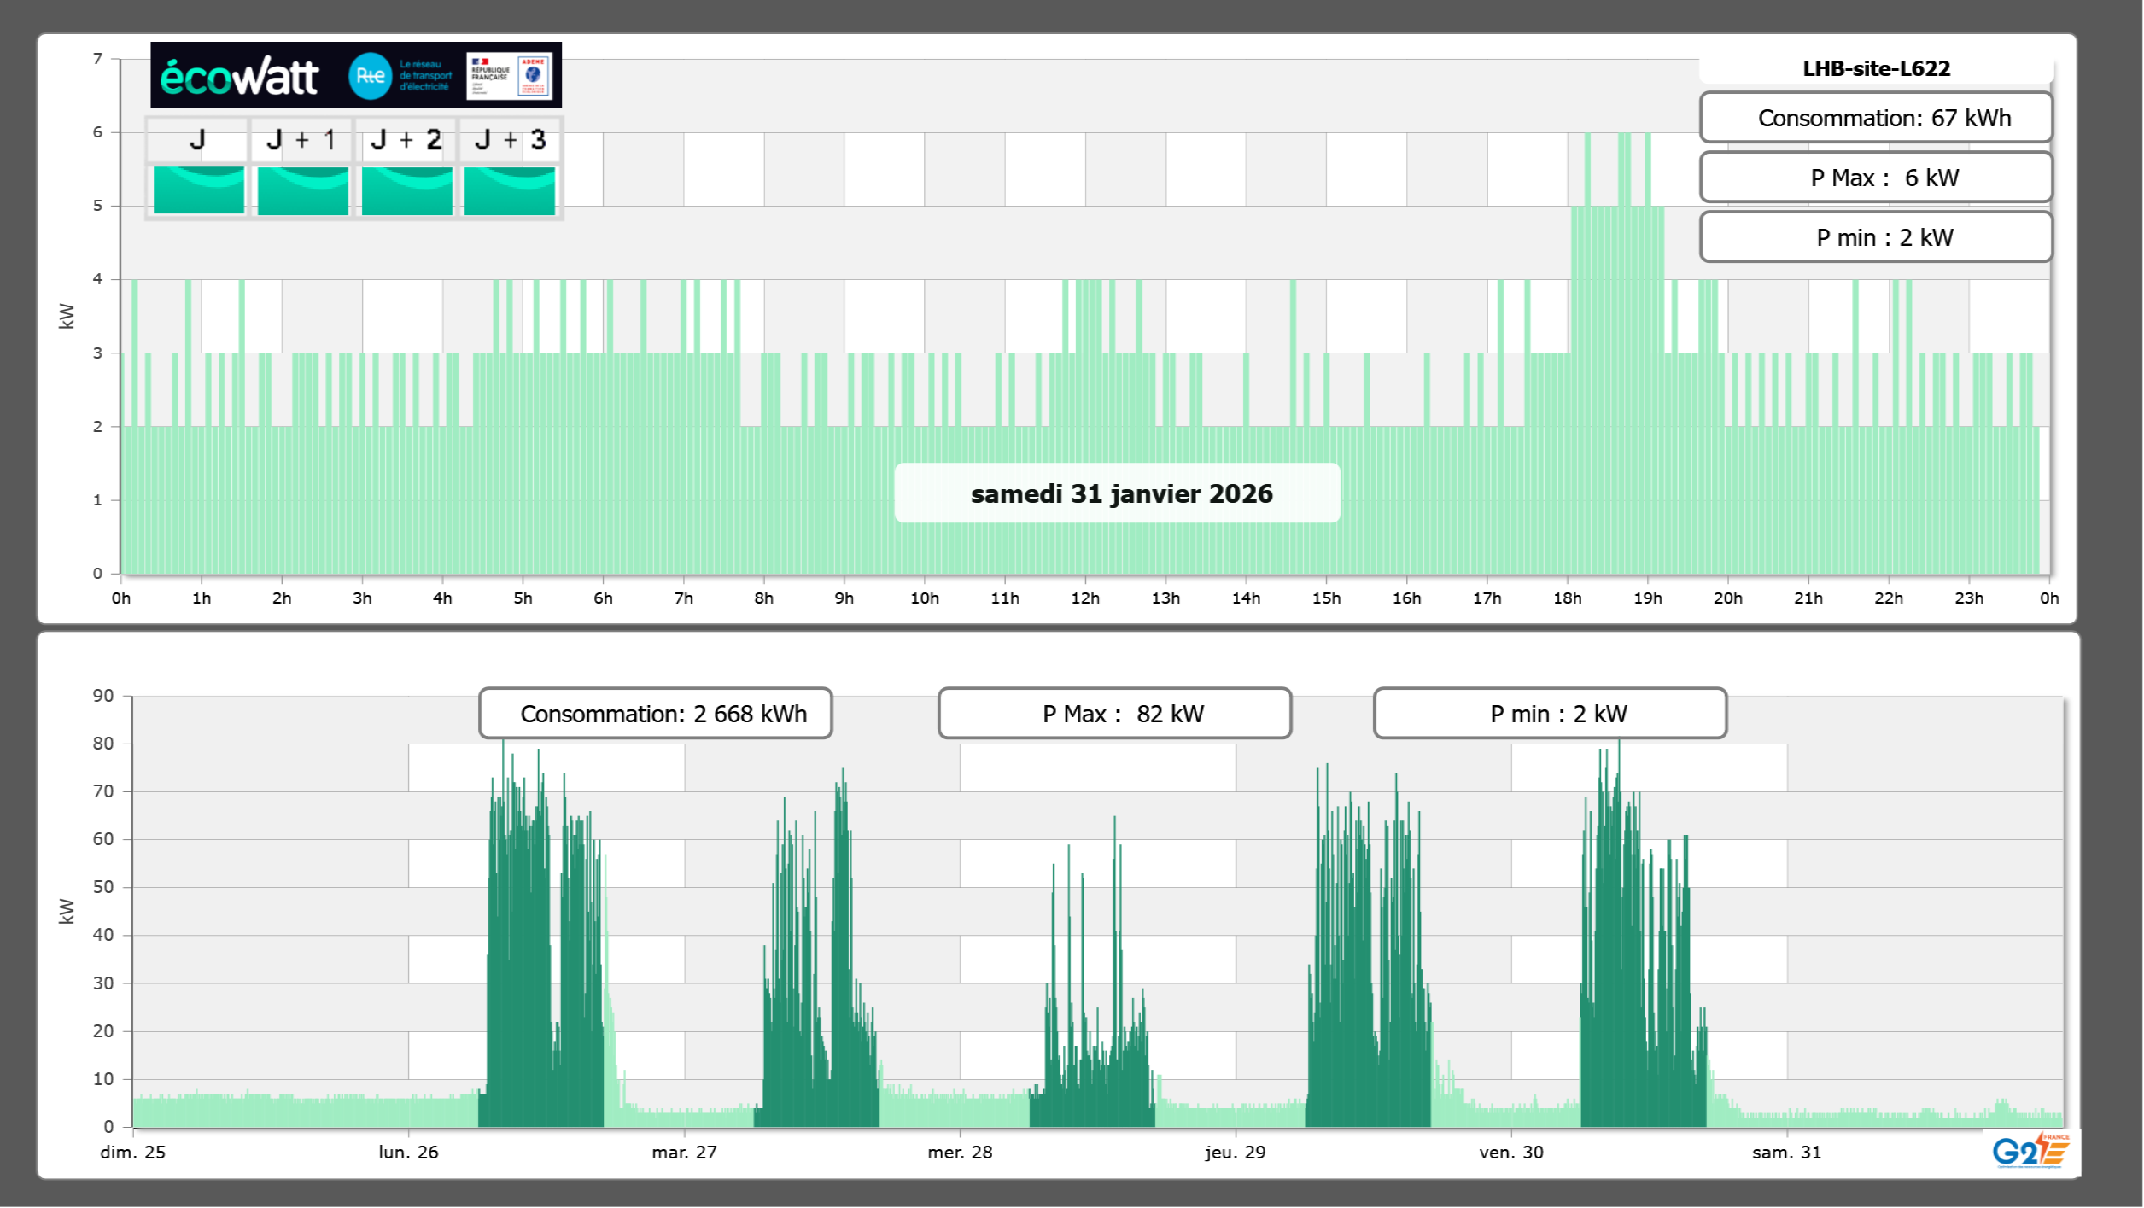This screenshot has width=2144, height=1208.
Task: Click the P Max : 82 kW box
Action: (1114, 714)
